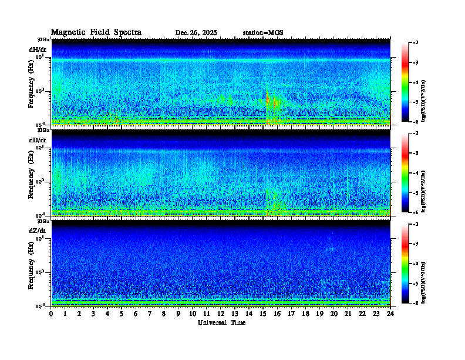
Task: Click hour "21" on the Universal Time axis
Action: 348,314
